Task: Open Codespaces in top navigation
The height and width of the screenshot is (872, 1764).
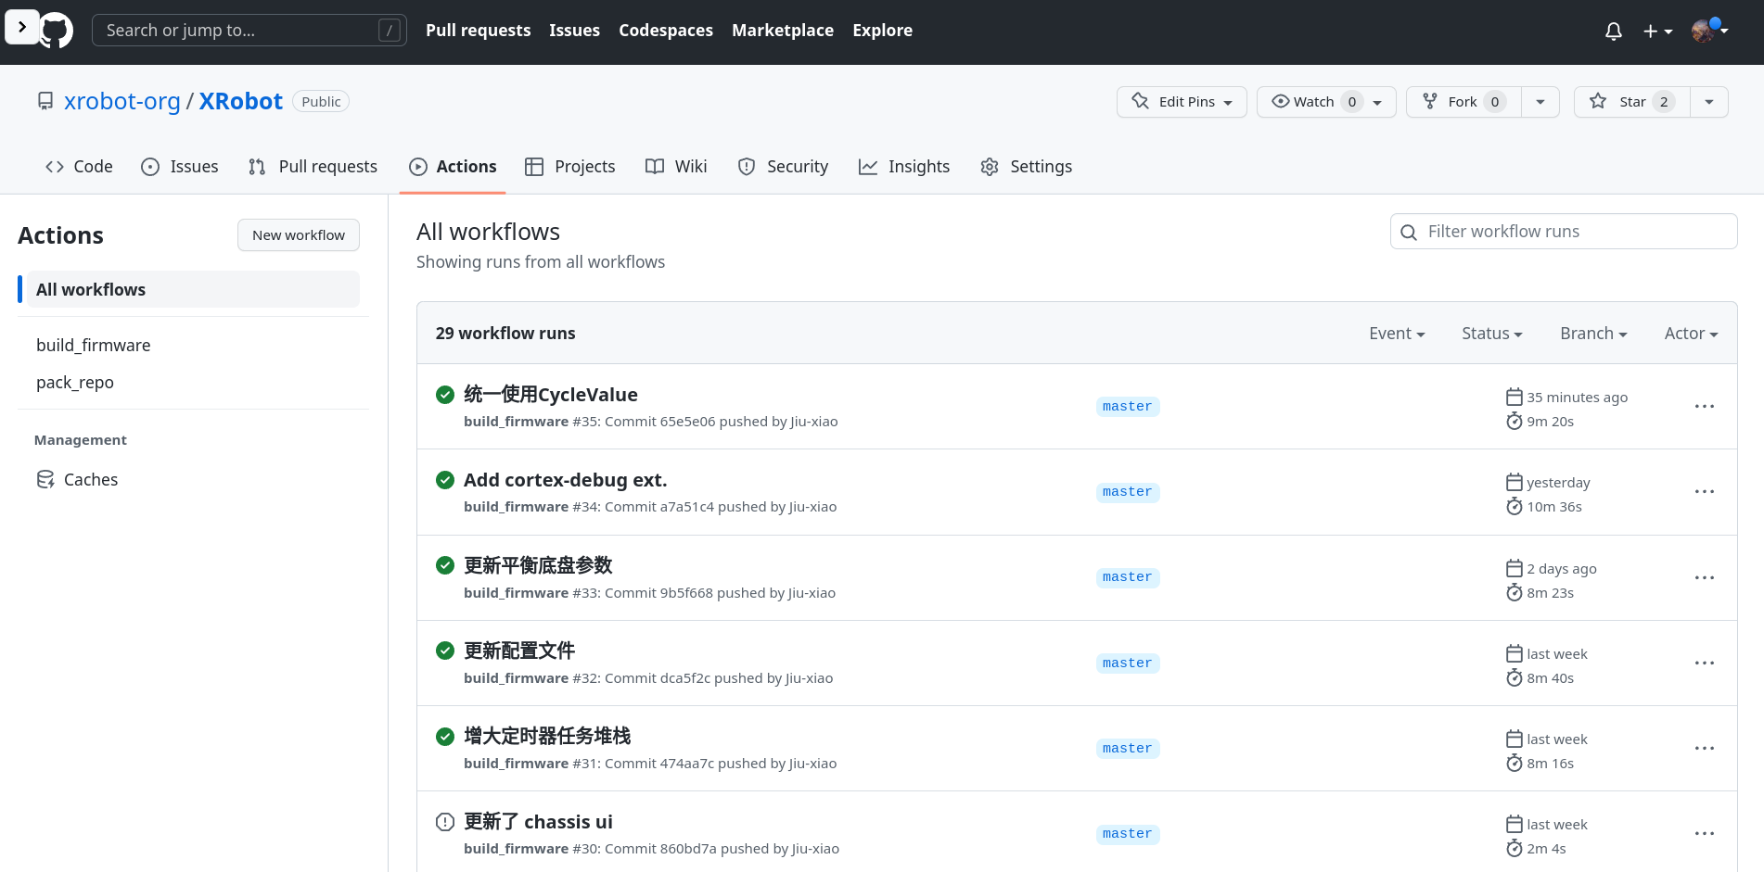Action: (666, 31)
